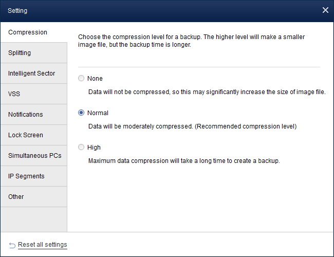Show the Lock Screen settings
The width and height of the screenshot is (334, 257).
pos(26,135)
